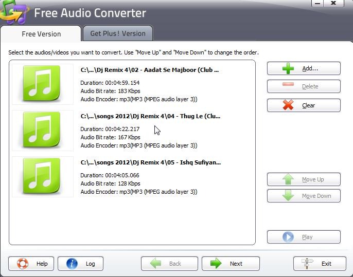Minimize the Free Audio Converter window

pos(317,3)
